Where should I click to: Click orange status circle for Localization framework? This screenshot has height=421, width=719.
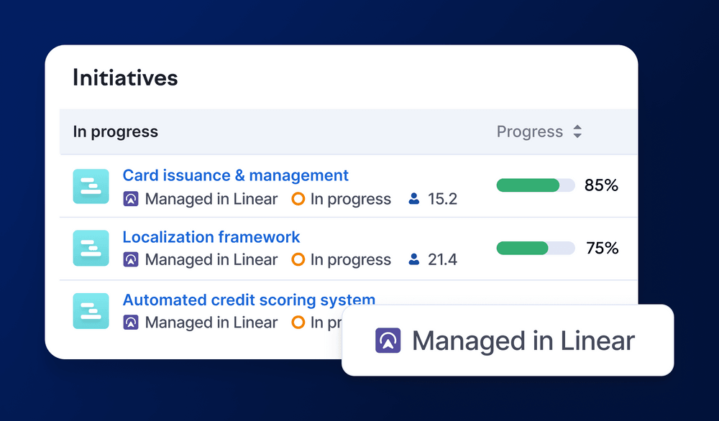[x=298, y=260]
